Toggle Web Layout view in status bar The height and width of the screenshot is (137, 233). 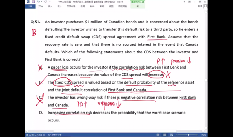coord(172,135)
